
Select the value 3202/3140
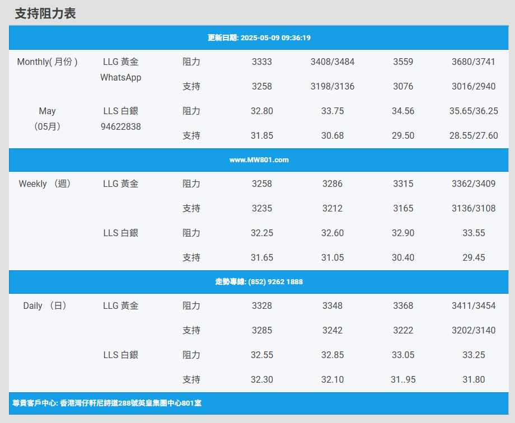pos(473,330)
